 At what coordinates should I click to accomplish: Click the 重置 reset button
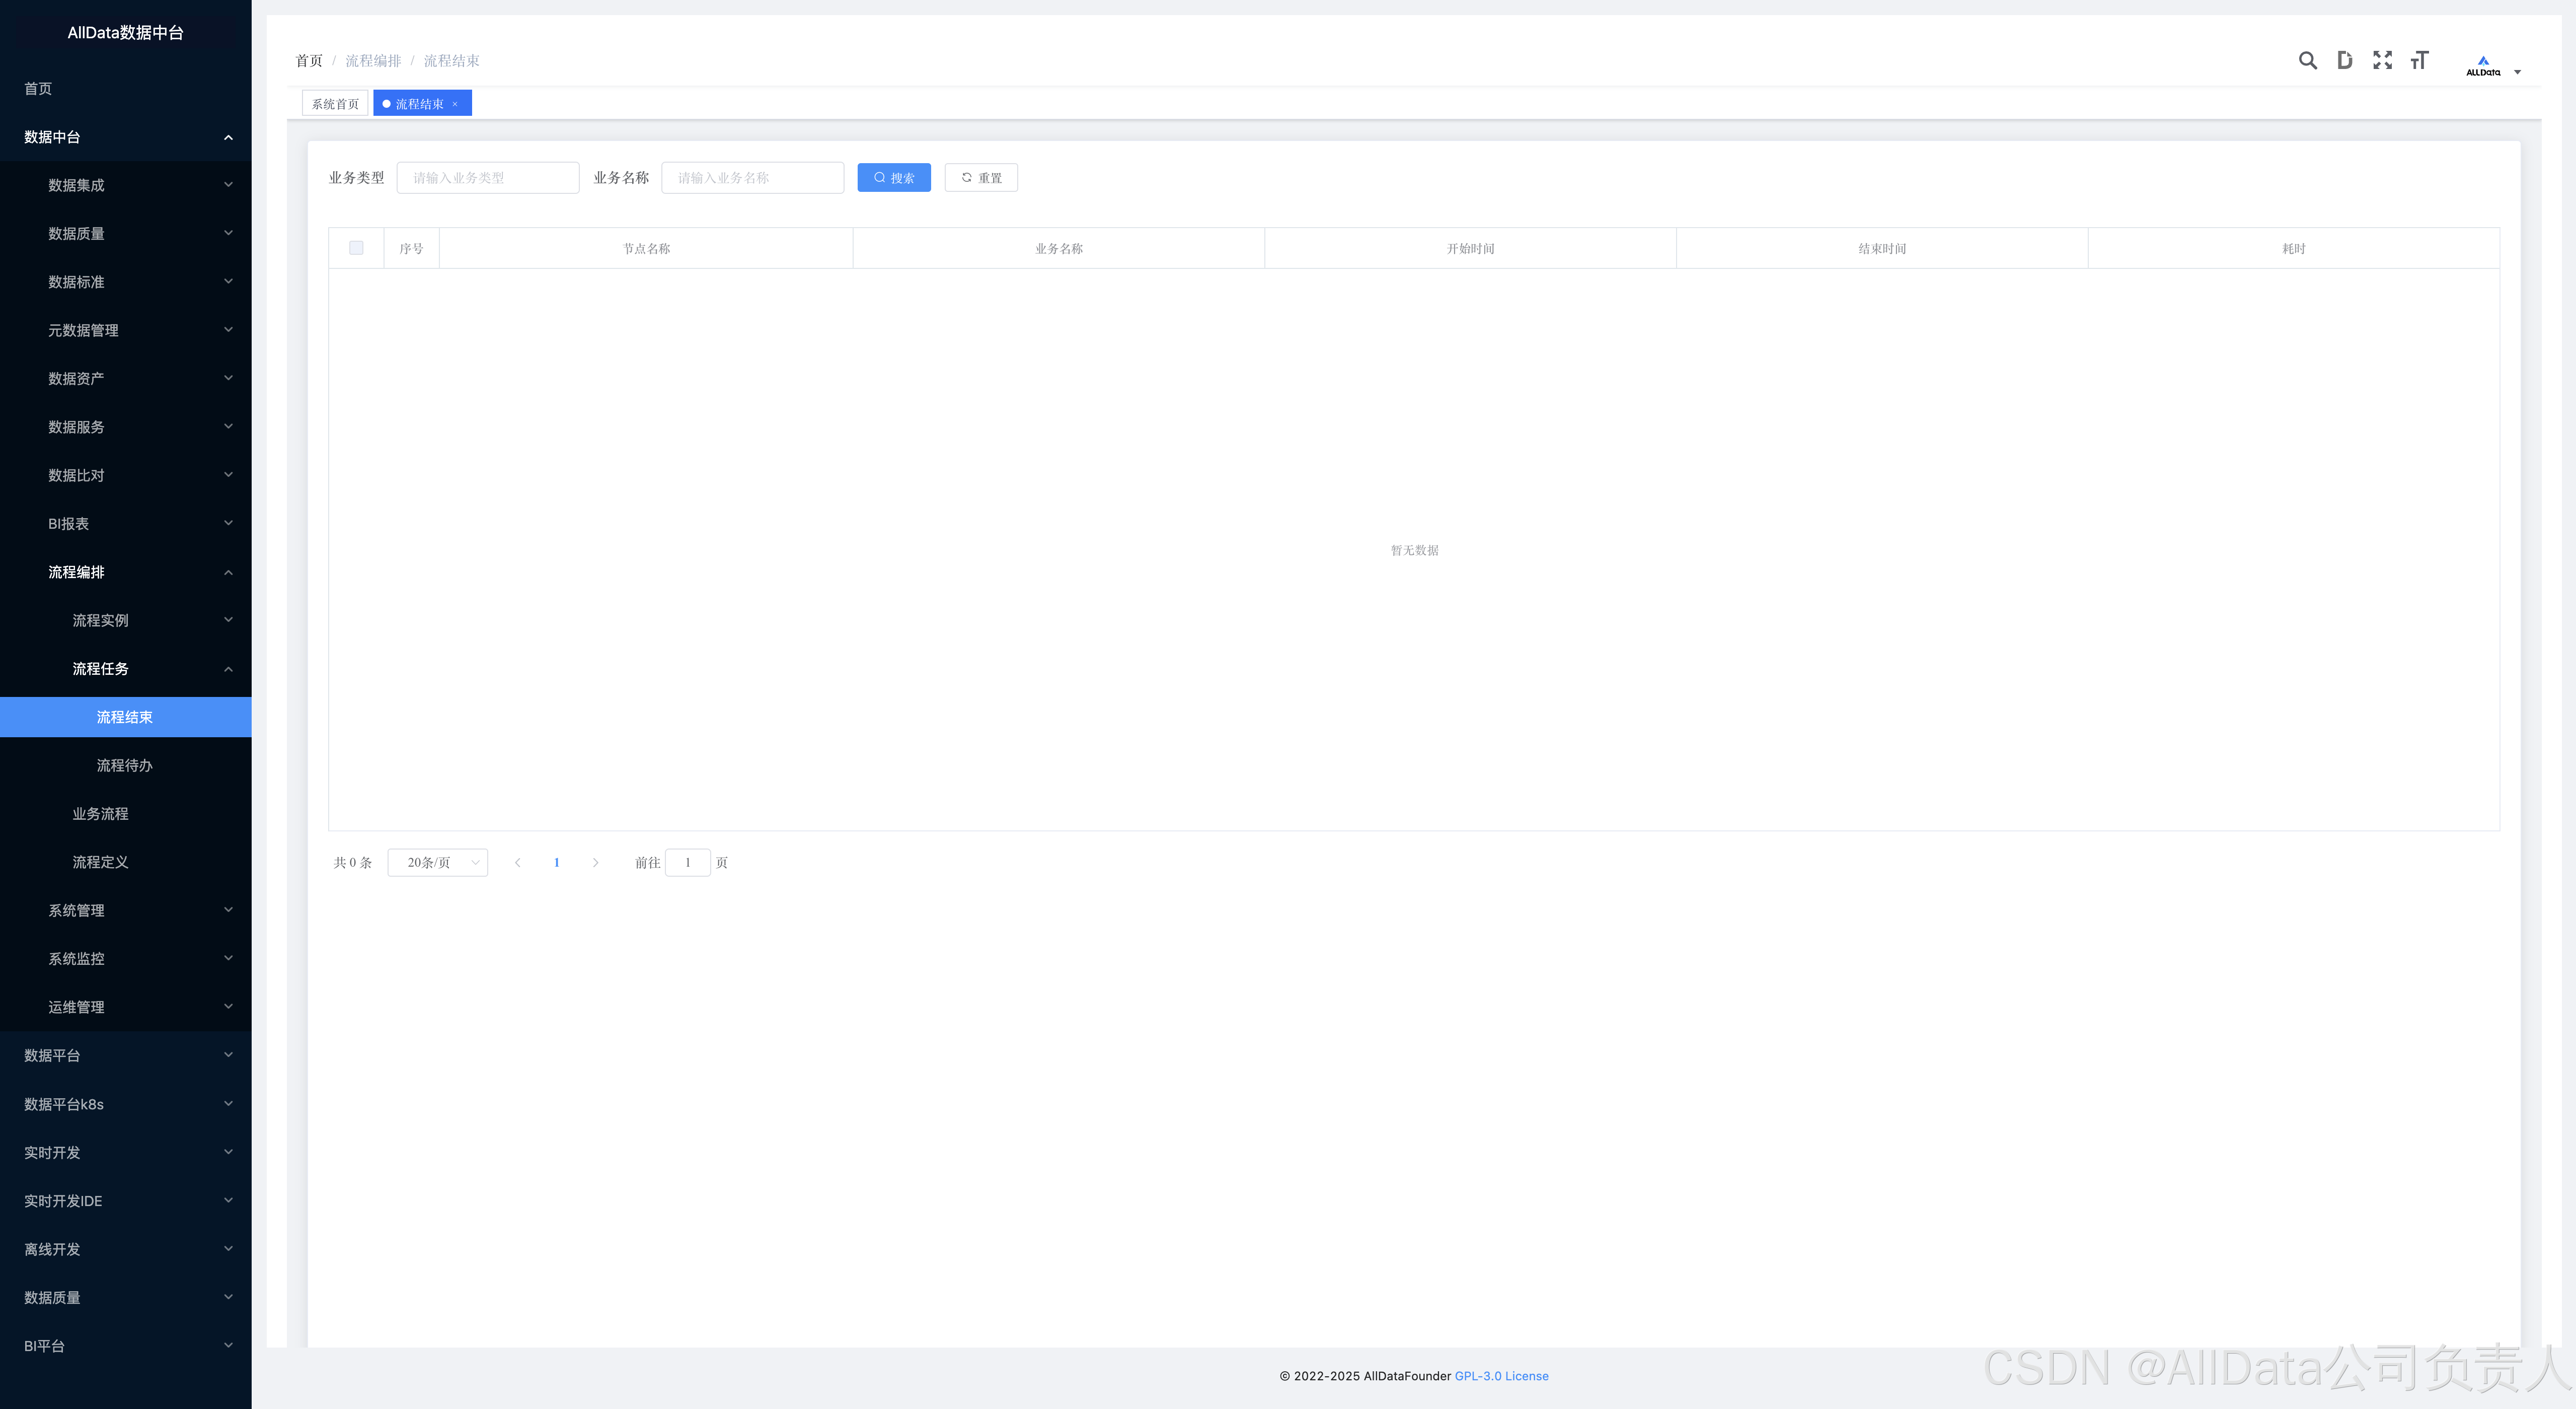click(x=980, y=178)
